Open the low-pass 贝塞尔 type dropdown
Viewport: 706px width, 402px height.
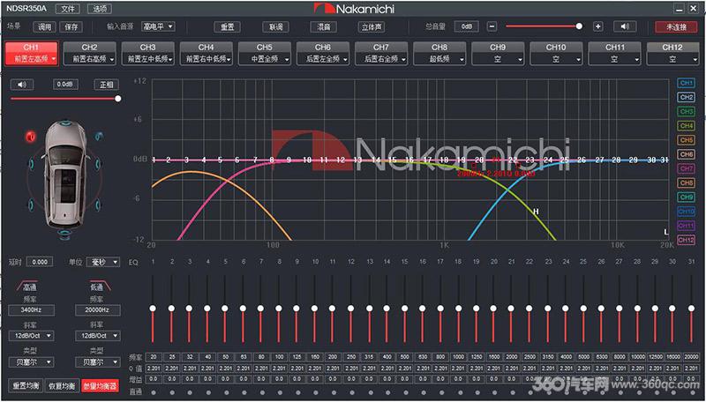pos(98,362)
